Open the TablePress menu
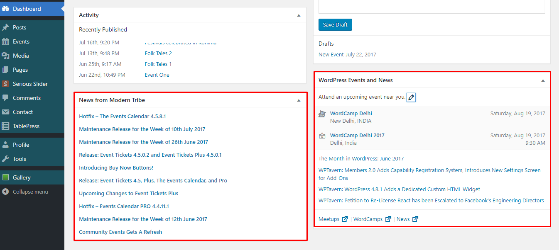The height and width of the screenshot is (250, 559). (32, 126)
